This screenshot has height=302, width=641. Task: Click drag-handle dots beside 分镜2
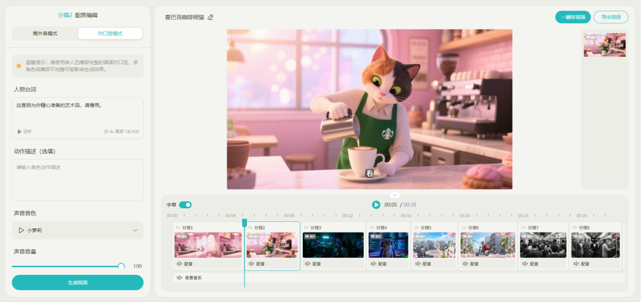point(250,228)
